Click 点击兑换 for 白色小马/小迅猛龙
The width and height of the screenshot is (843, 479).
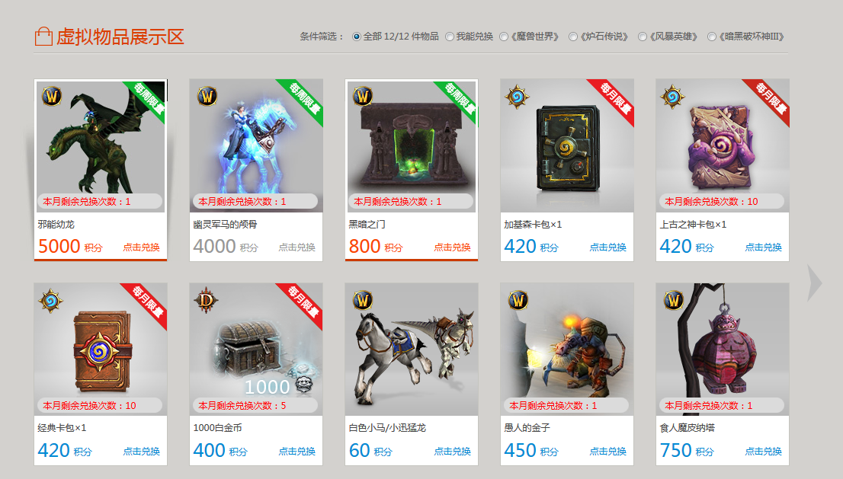[x=452, y=451]
